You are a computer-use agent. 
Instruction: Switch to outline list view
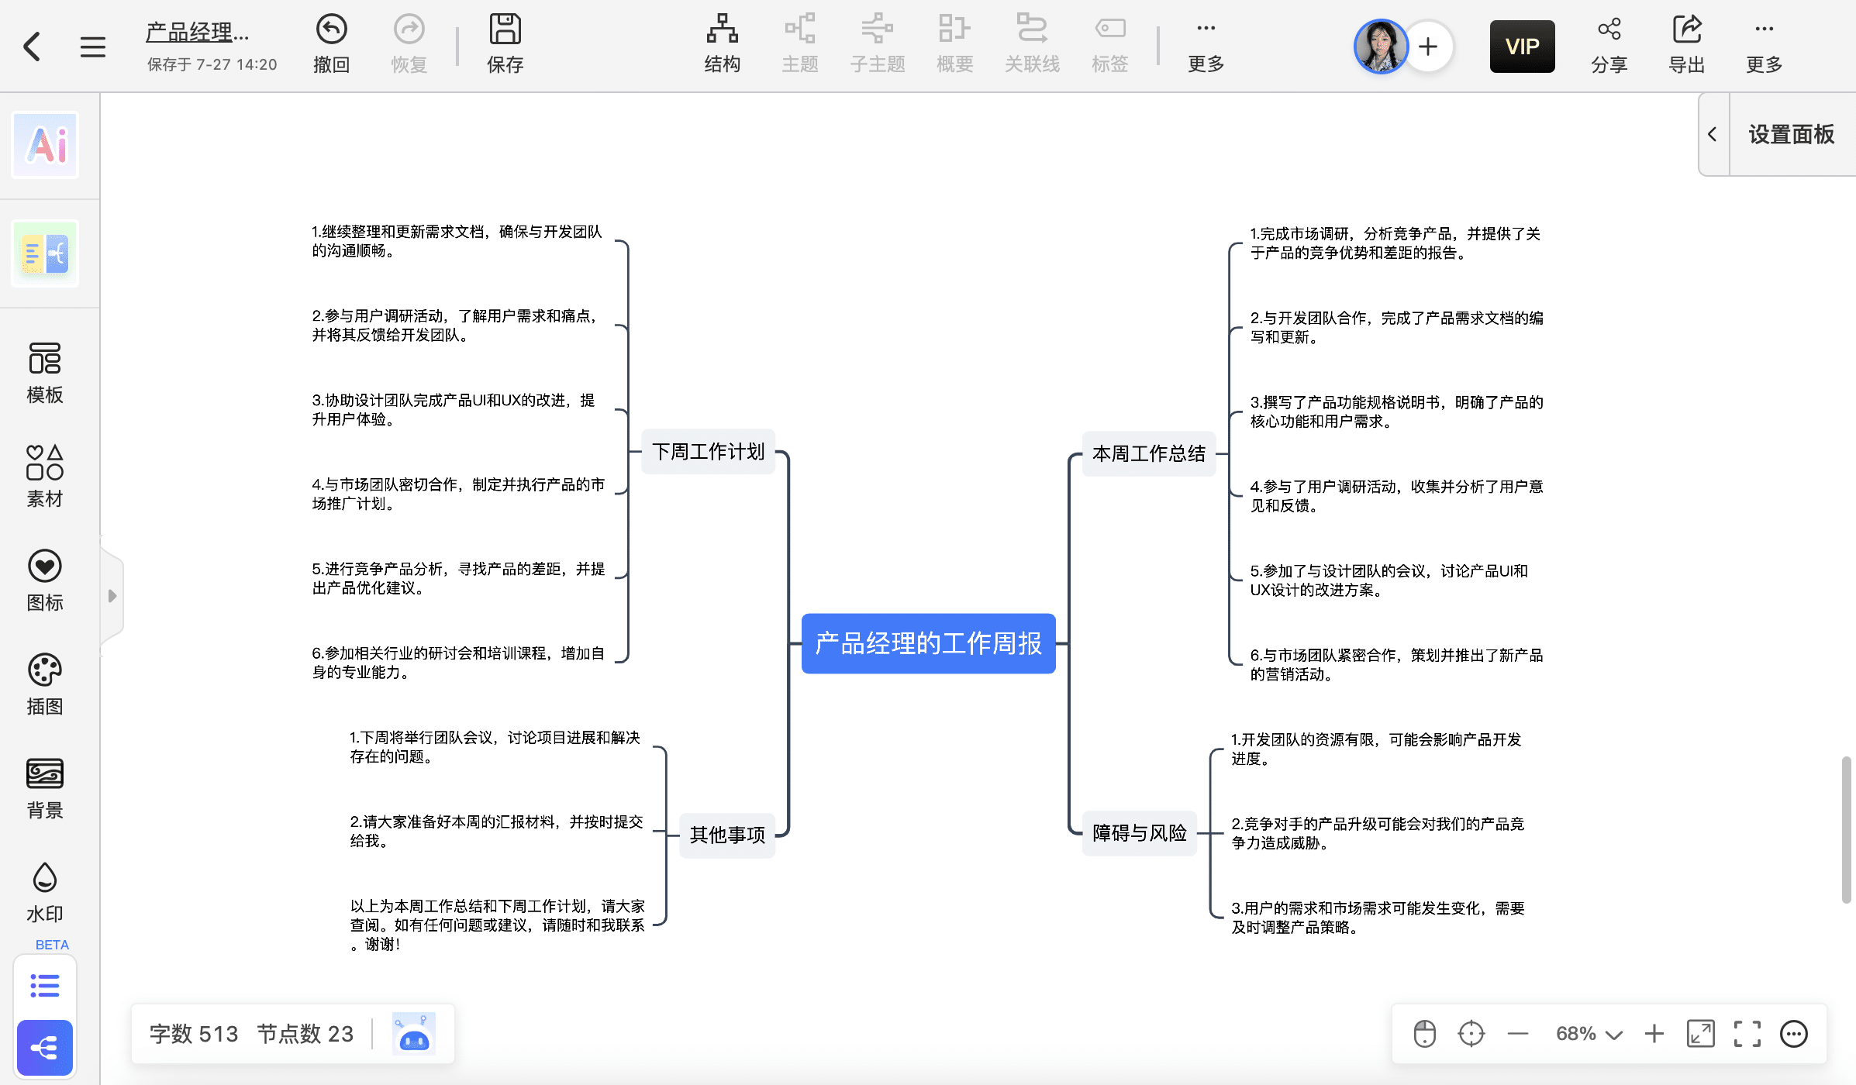point(45,985)
